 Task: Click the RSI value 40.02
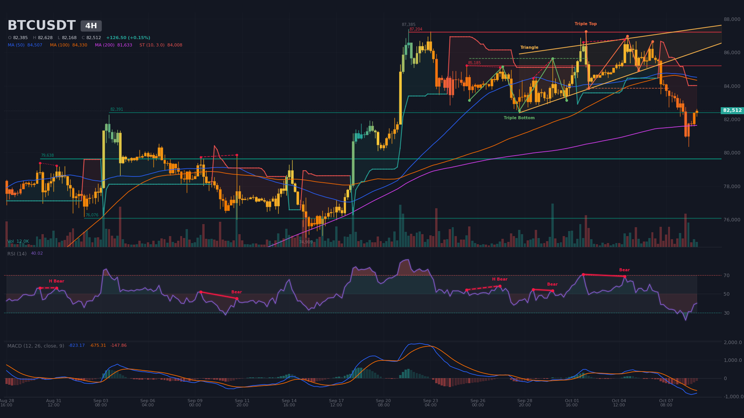(x=37, y=254)
